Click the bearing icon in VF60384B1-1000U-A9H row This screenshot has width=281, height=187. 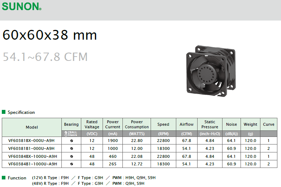pos(72,164)
